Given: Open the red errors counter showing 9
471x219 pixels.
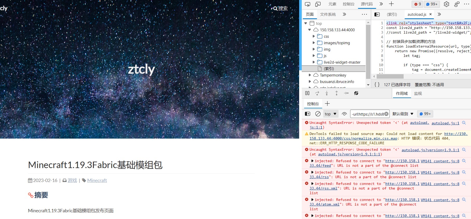Looking at the screenshot, I should [417, 4].
